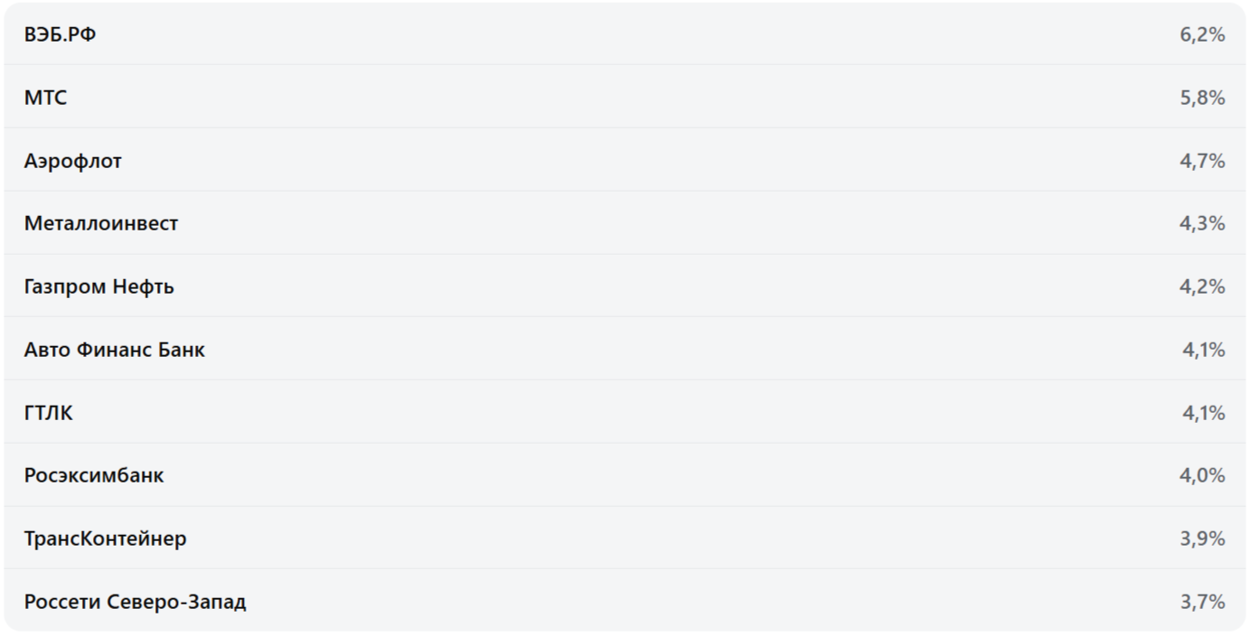Image resolution: width=1251 pixels, height=636 pixels.
Task: Click the 5,8% percentage for МТС
Action: click(1202, 98)
